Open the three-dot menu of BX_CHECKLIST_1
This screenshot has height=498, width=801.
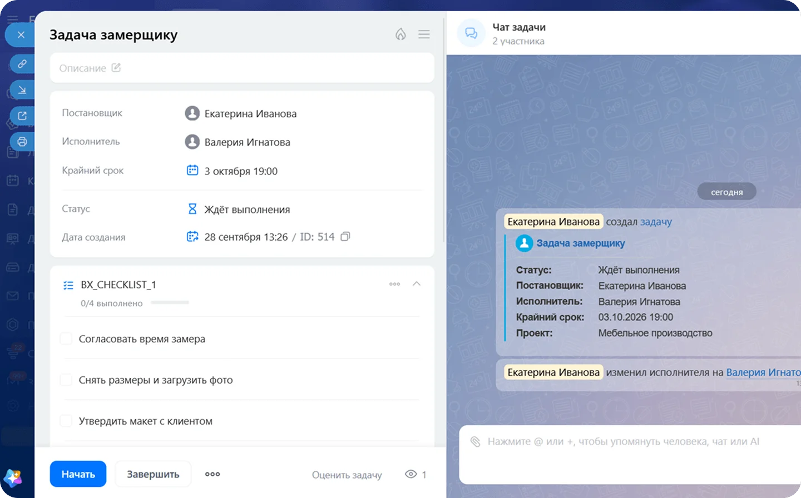tap(394, 284)
